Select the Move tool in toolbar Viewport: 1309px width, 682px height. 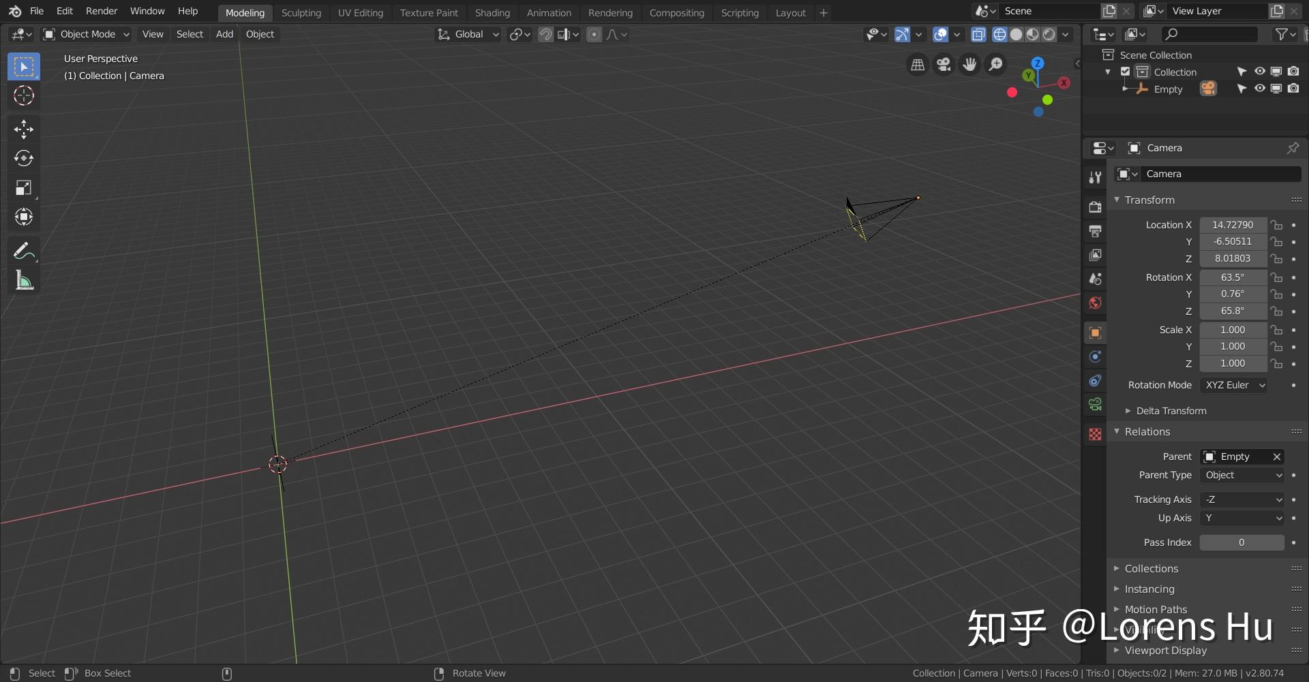tap(24, 129)
